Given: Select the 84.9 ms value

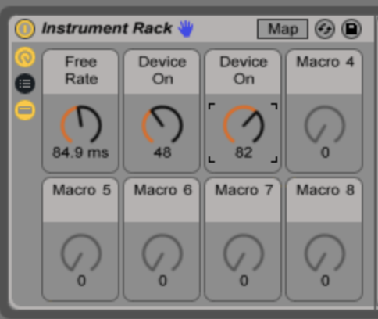Looking at the screenshot, I should (x=80, y=152).
